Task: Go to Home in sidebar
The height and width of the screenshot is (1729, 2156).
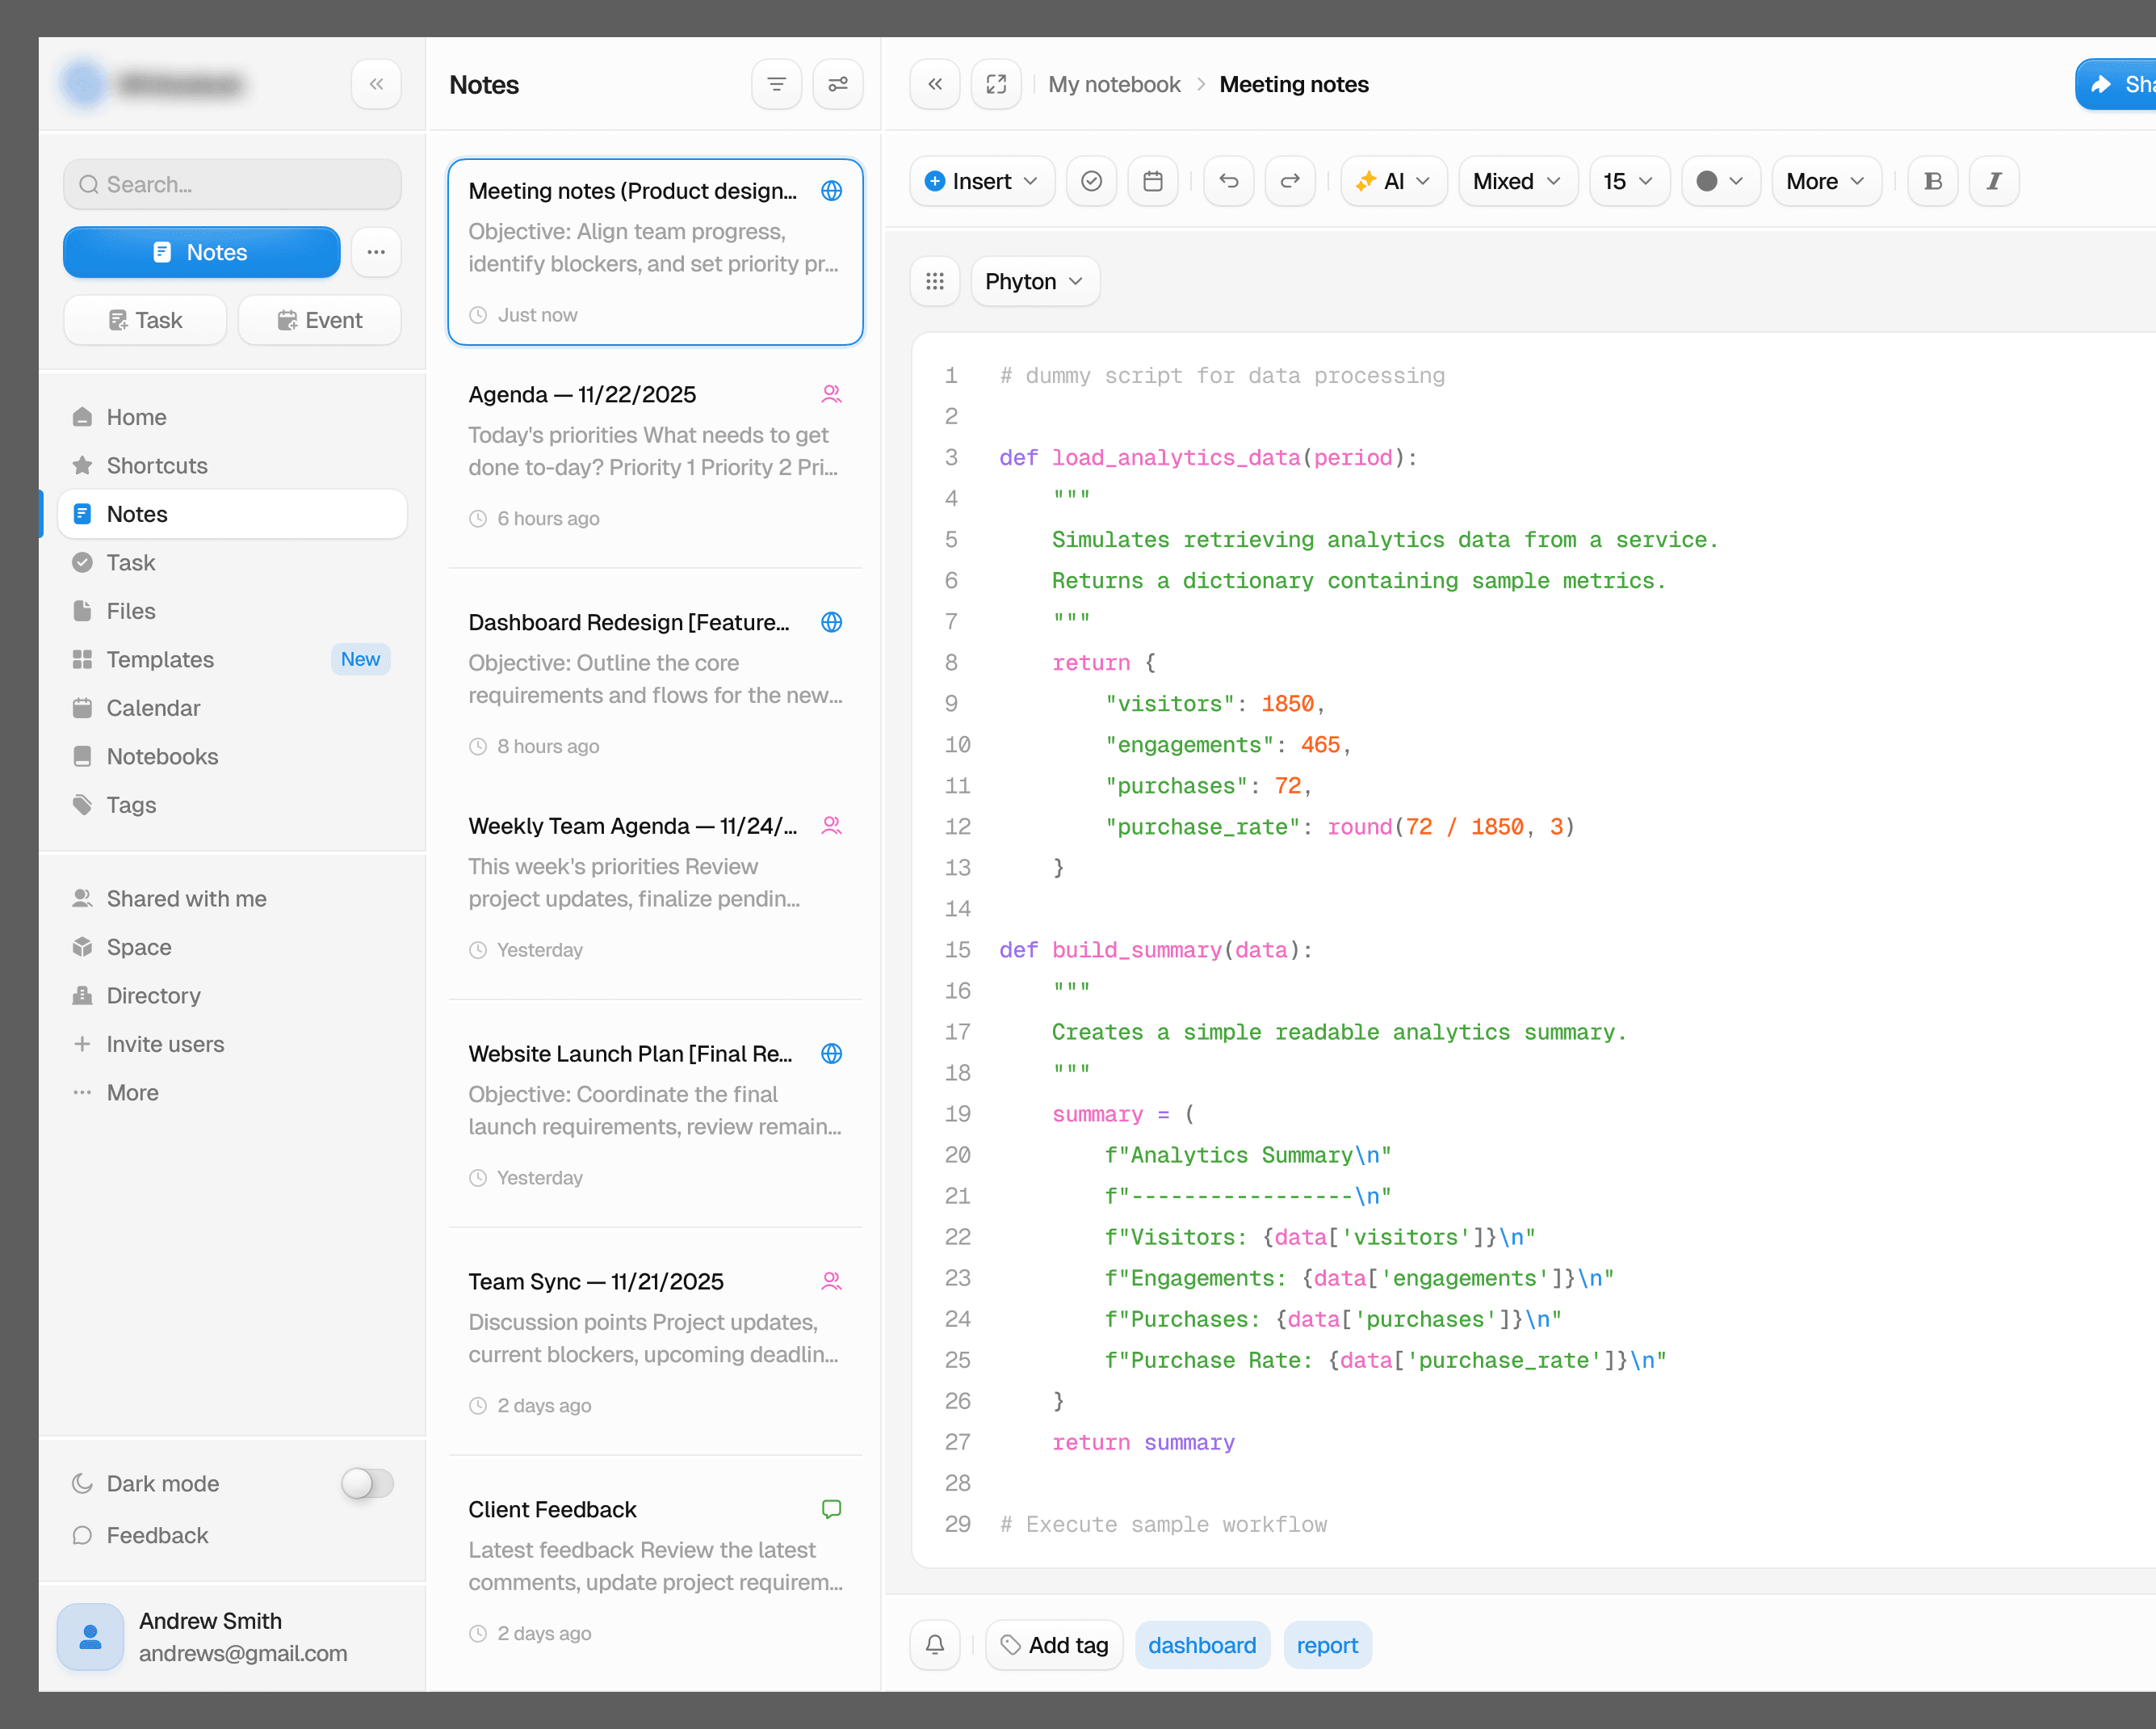Action: 233,417
